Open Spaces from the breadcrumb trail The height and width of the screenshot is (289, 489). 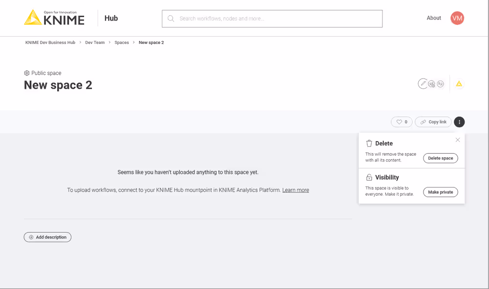[121, 42]
